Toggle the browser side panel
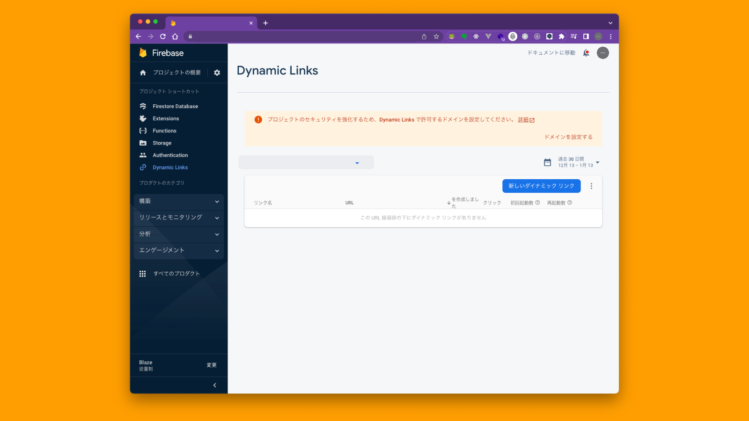The width and height of the screenshot is (749, 421). [x=586, y=36]
